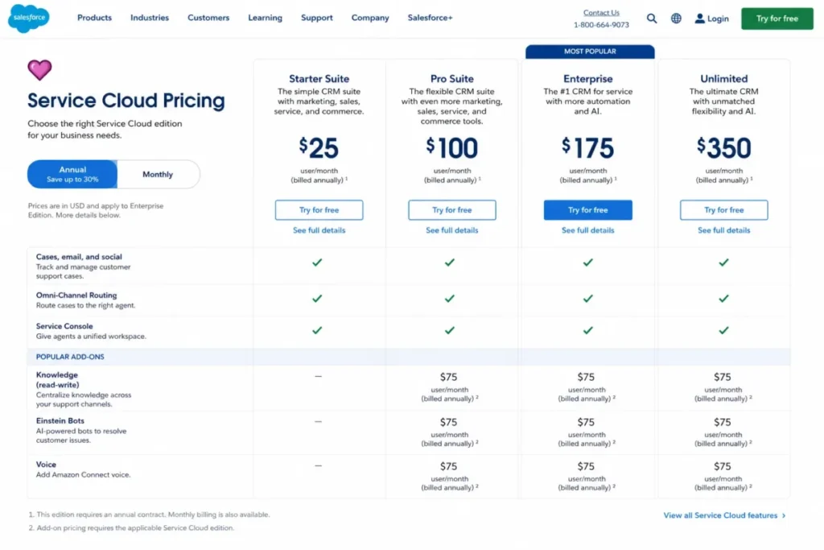The width and height of the screenshot is (824, 550).
Task: Click the Starter Suite $25 price
Action: point(319,147)
